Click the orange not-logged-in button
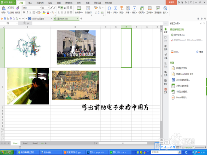 171,2
